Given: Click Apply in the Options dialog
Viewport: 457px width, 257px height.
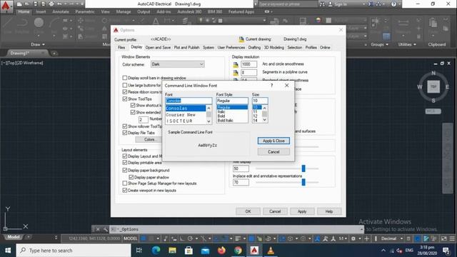Looking at the screenshot, I should pos(302,211).
